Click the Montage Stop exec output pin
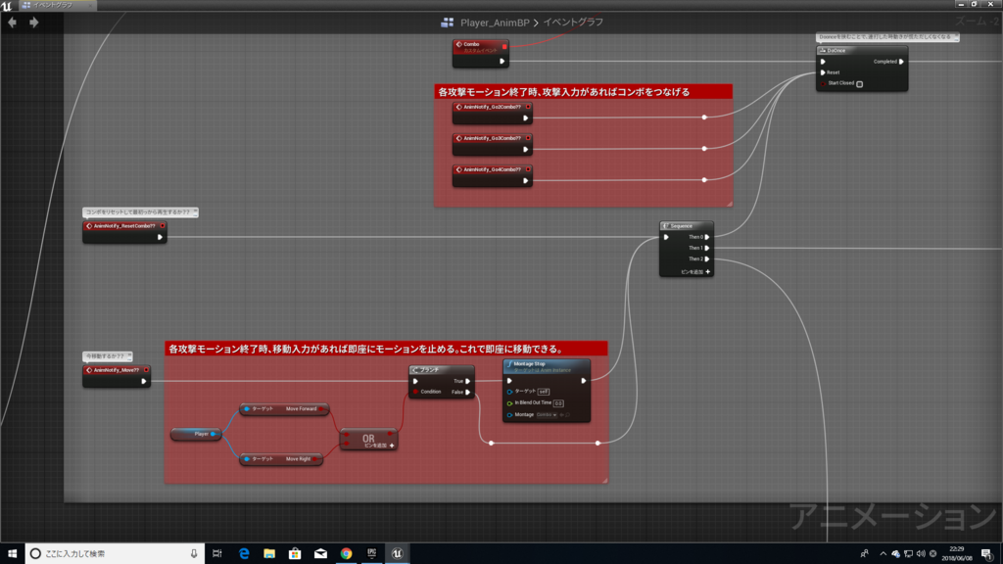Viewport: 1003px width, 564px height. point(584,381)
